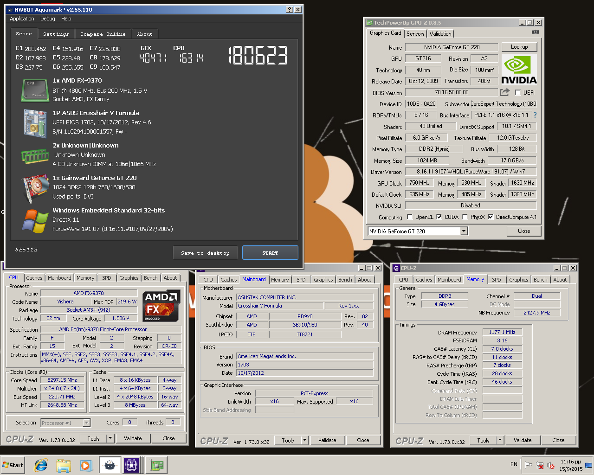Click Save to desktop in Aquamark
The height and width of the screenshot is (475, 594).
(205, 253)
